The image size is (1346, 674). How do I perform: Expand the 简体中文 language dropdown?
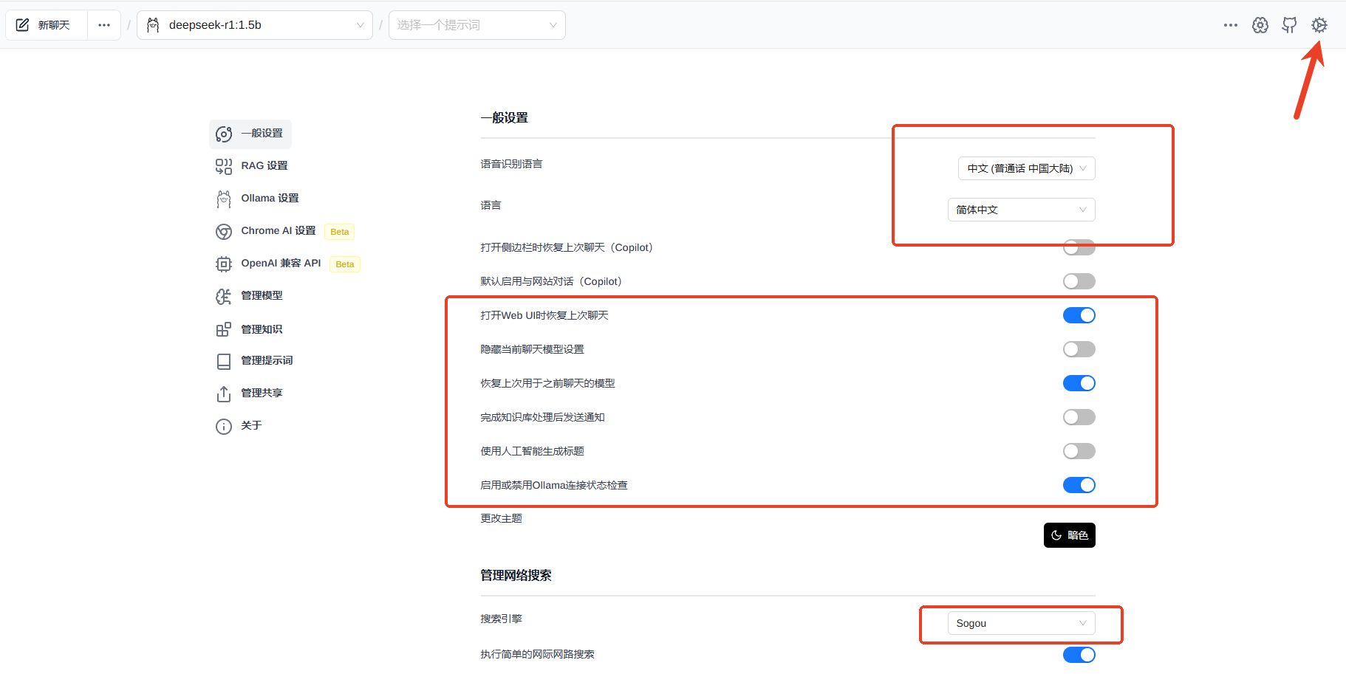point(1021,210)
